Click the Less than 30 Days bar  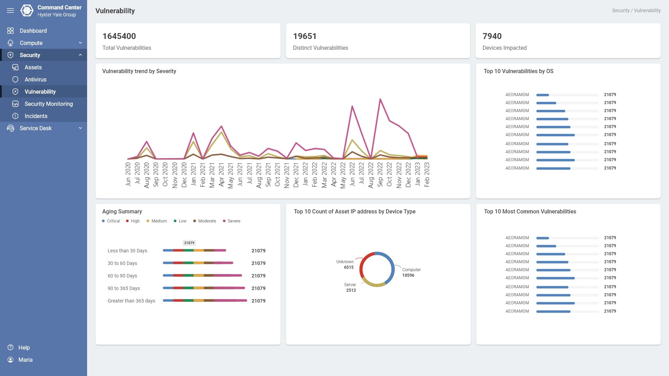point(194,250)
